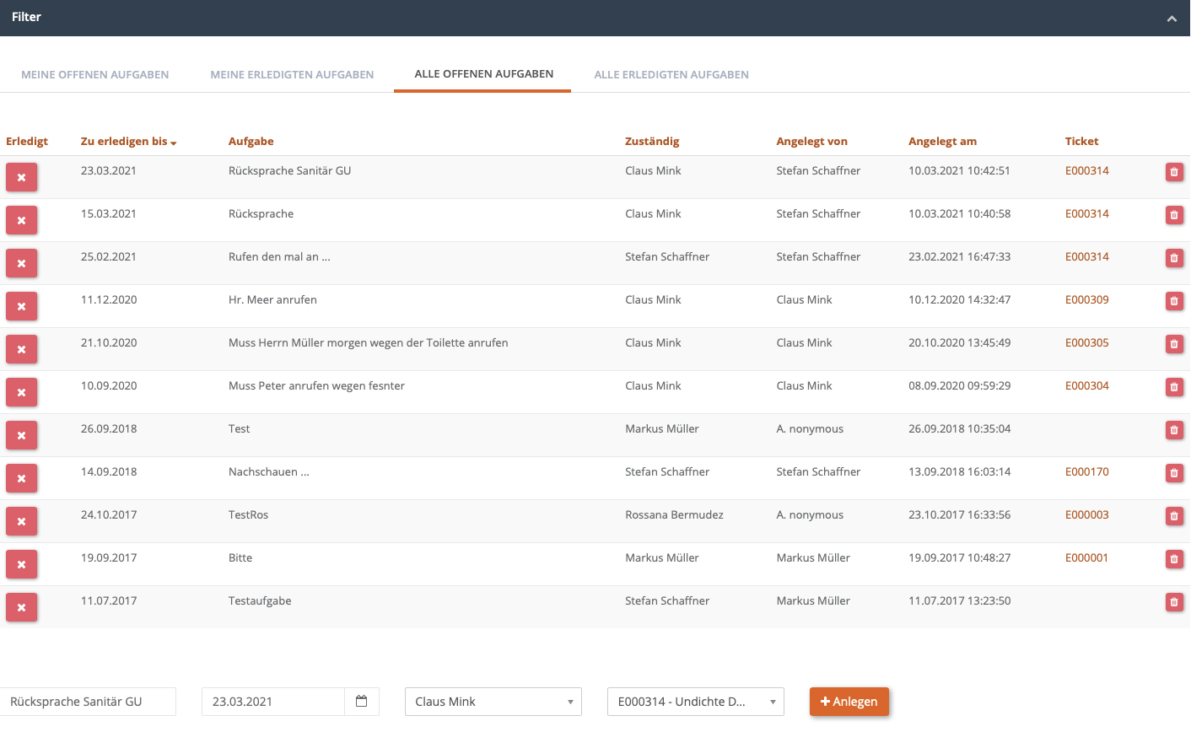Delete the task 'Rufen den mal an ...'
This screenshot has height=732, width=1191.
[1174, 258]
